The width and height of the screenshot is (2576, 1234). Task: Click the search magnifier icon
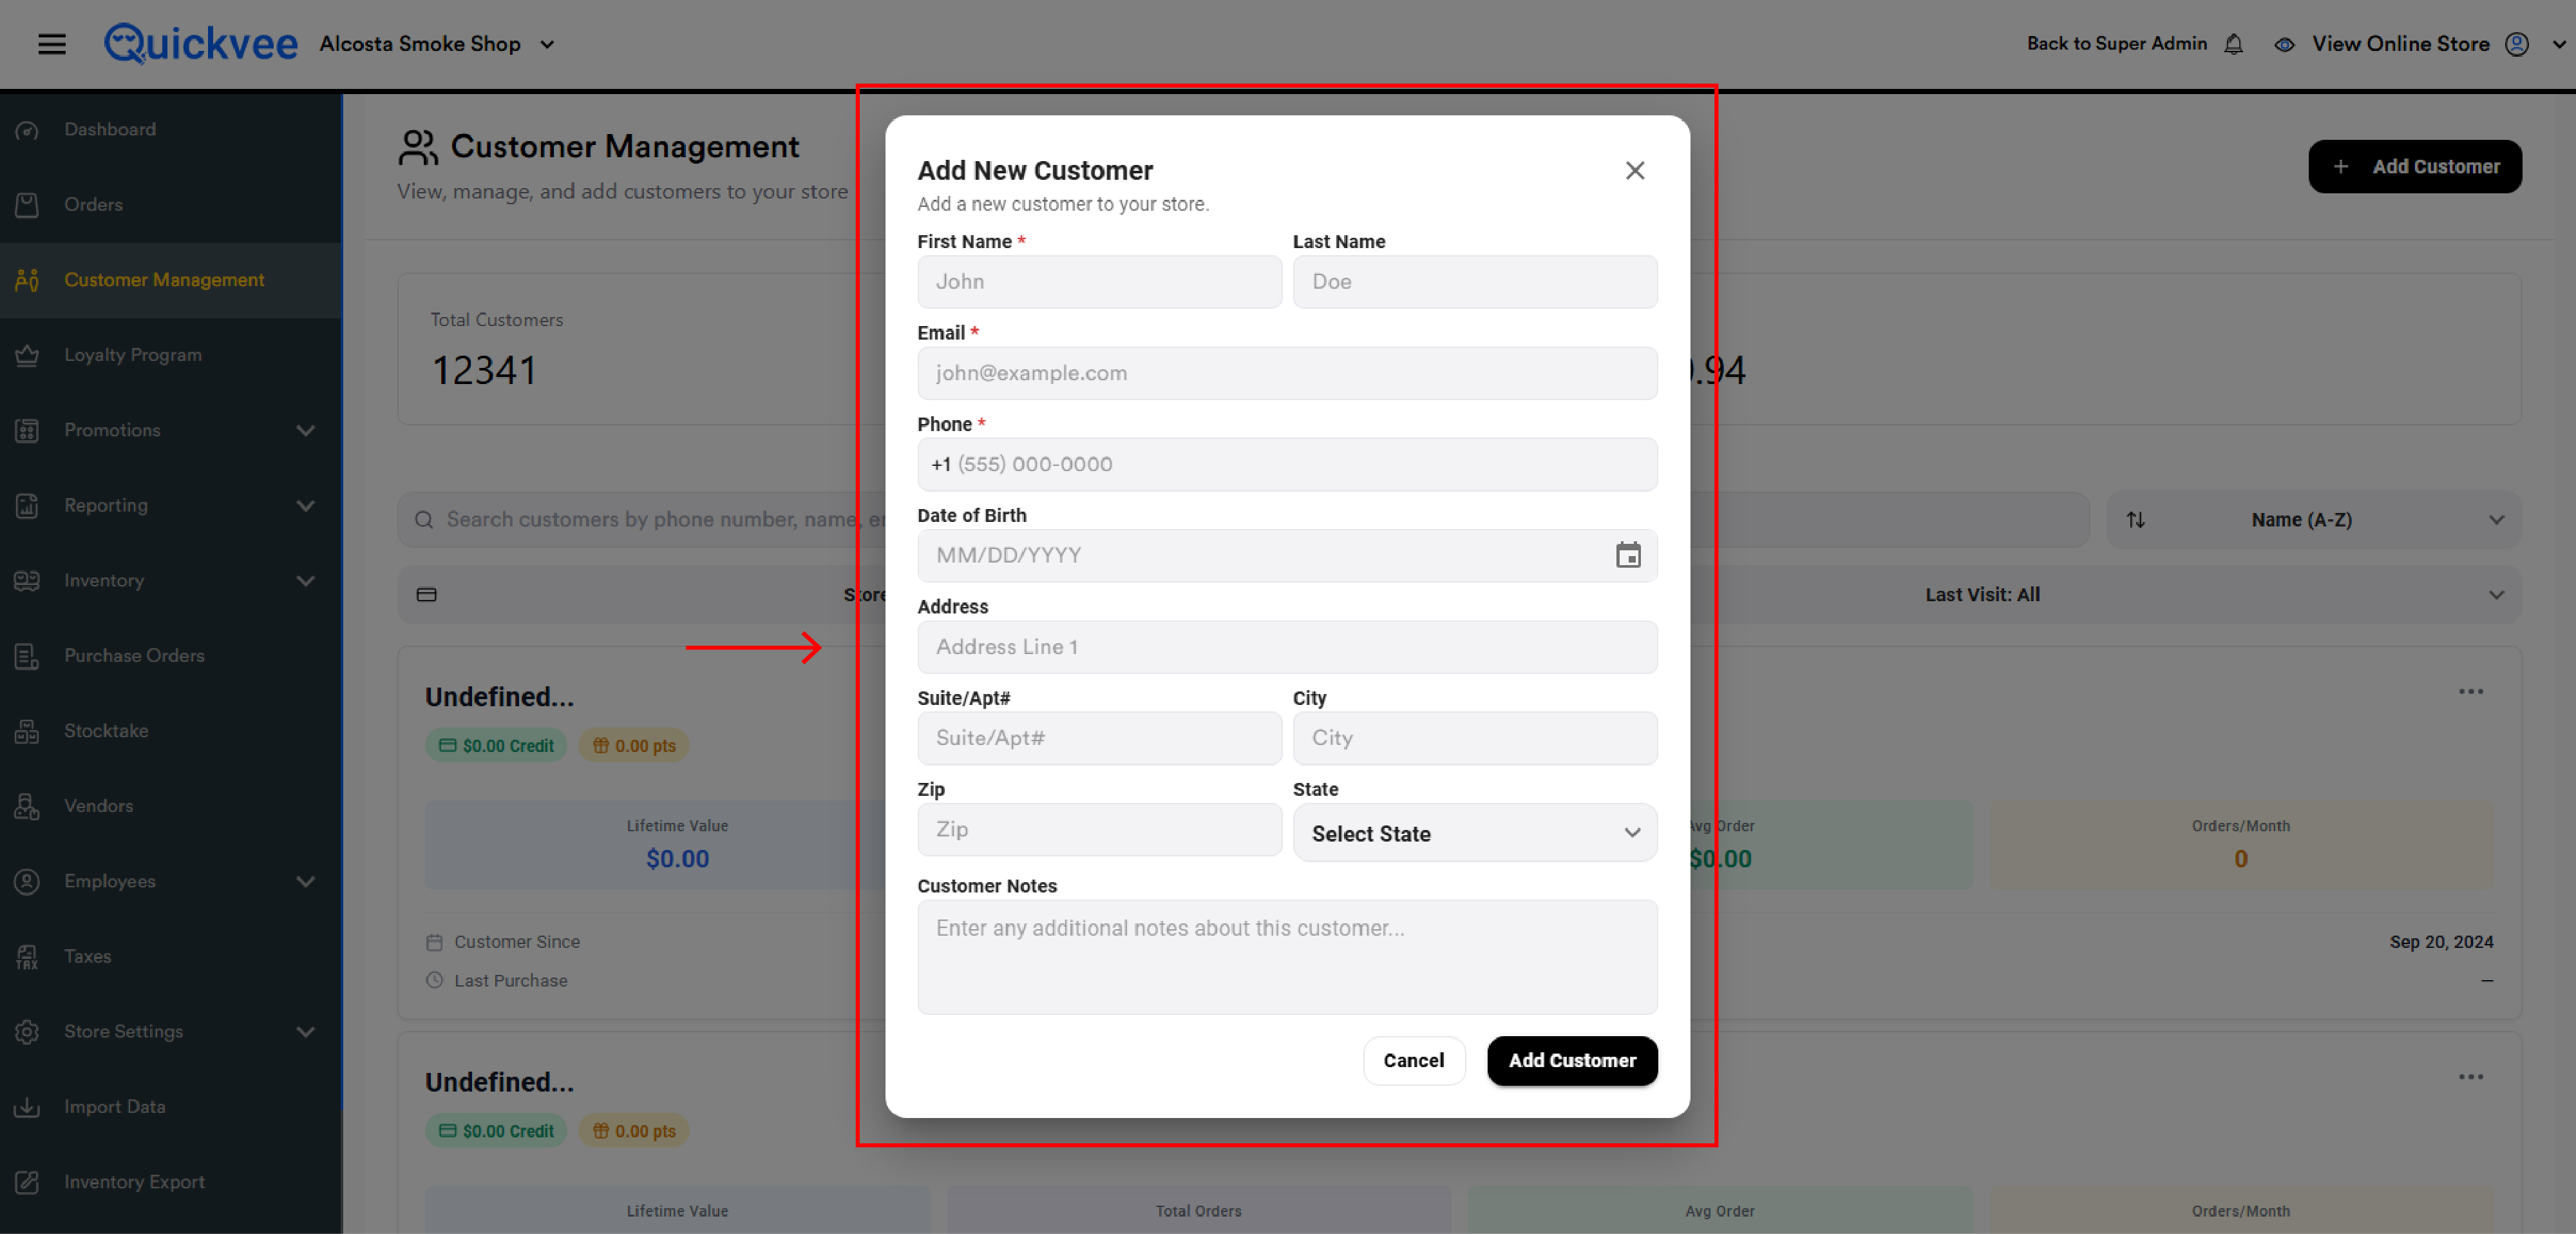click(x=424, y=519)
